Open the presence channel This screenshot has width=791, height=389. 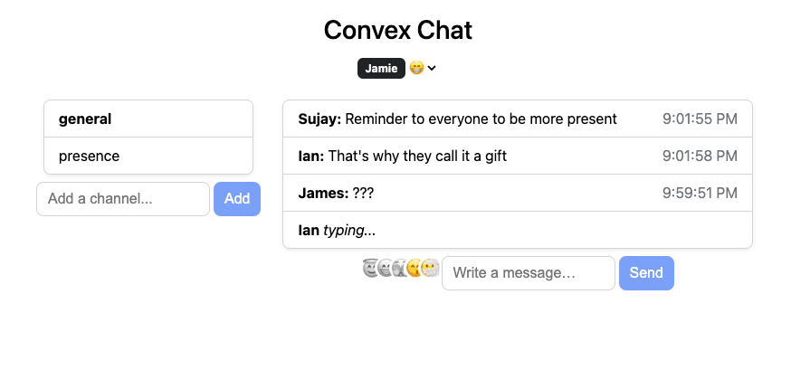click(x=148, y=156)
